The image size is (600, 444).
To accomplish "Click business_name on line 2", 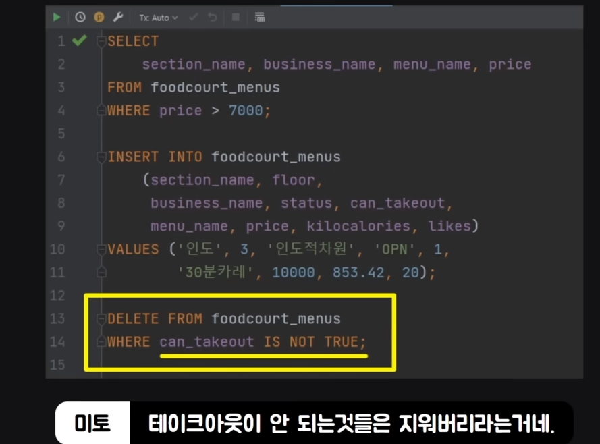I will tap(319, 64).
